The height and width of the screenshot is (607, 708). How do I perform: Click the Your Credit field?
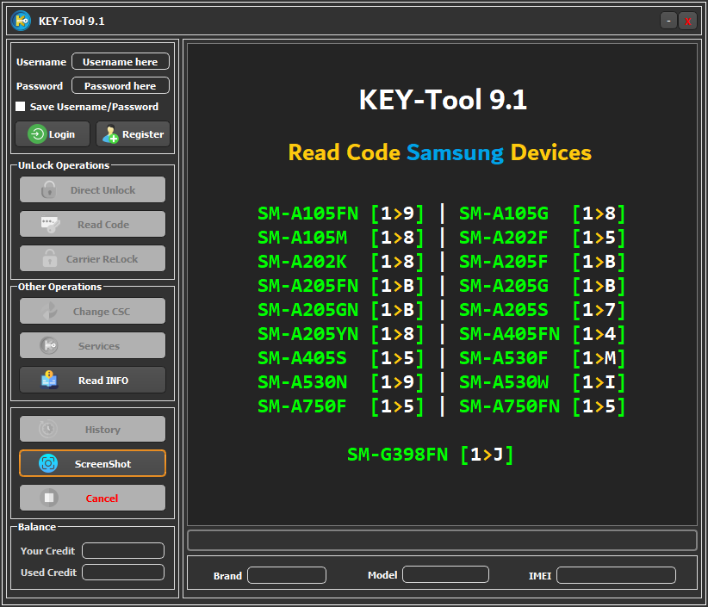click(x=123, y=550)
